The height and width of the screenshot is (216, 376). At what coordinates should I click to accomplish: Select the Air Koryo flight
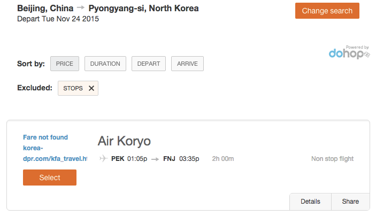click(50, 178)
